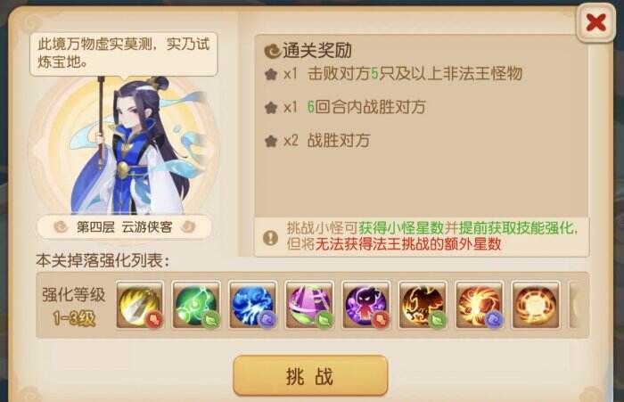Tap the 通关奖励 rewards header
Viewport: 624px width, 402px height.
point(308,51)
